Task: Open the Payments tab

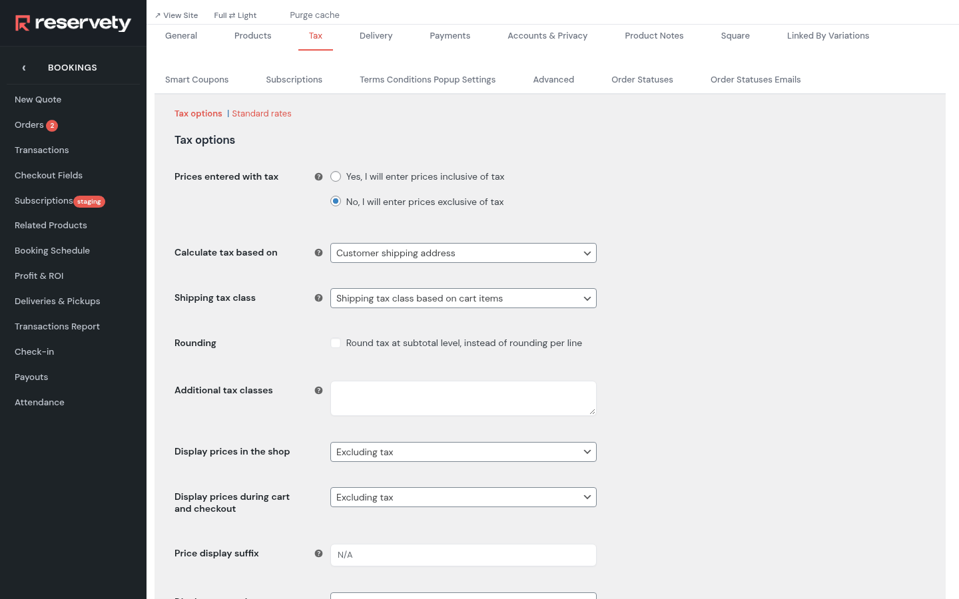Action: click(450, 36)
